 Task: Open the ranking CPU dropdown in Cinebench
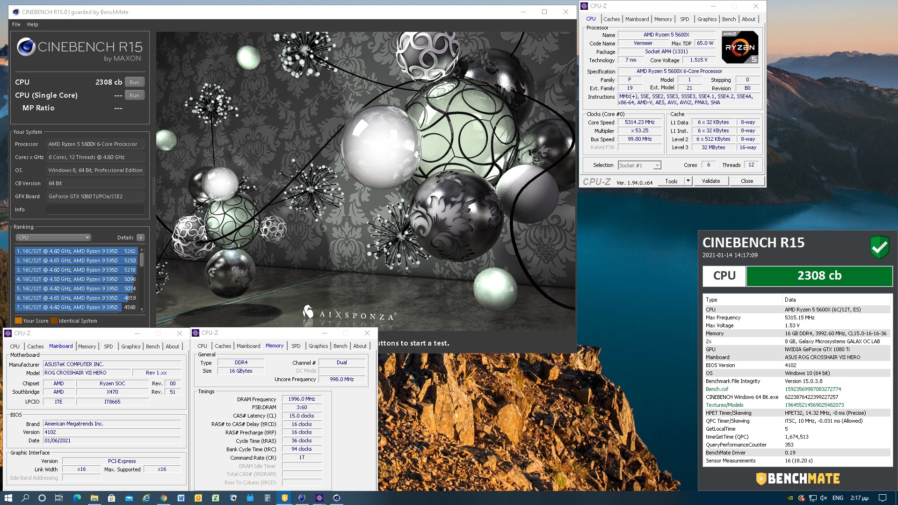[53, 238]
